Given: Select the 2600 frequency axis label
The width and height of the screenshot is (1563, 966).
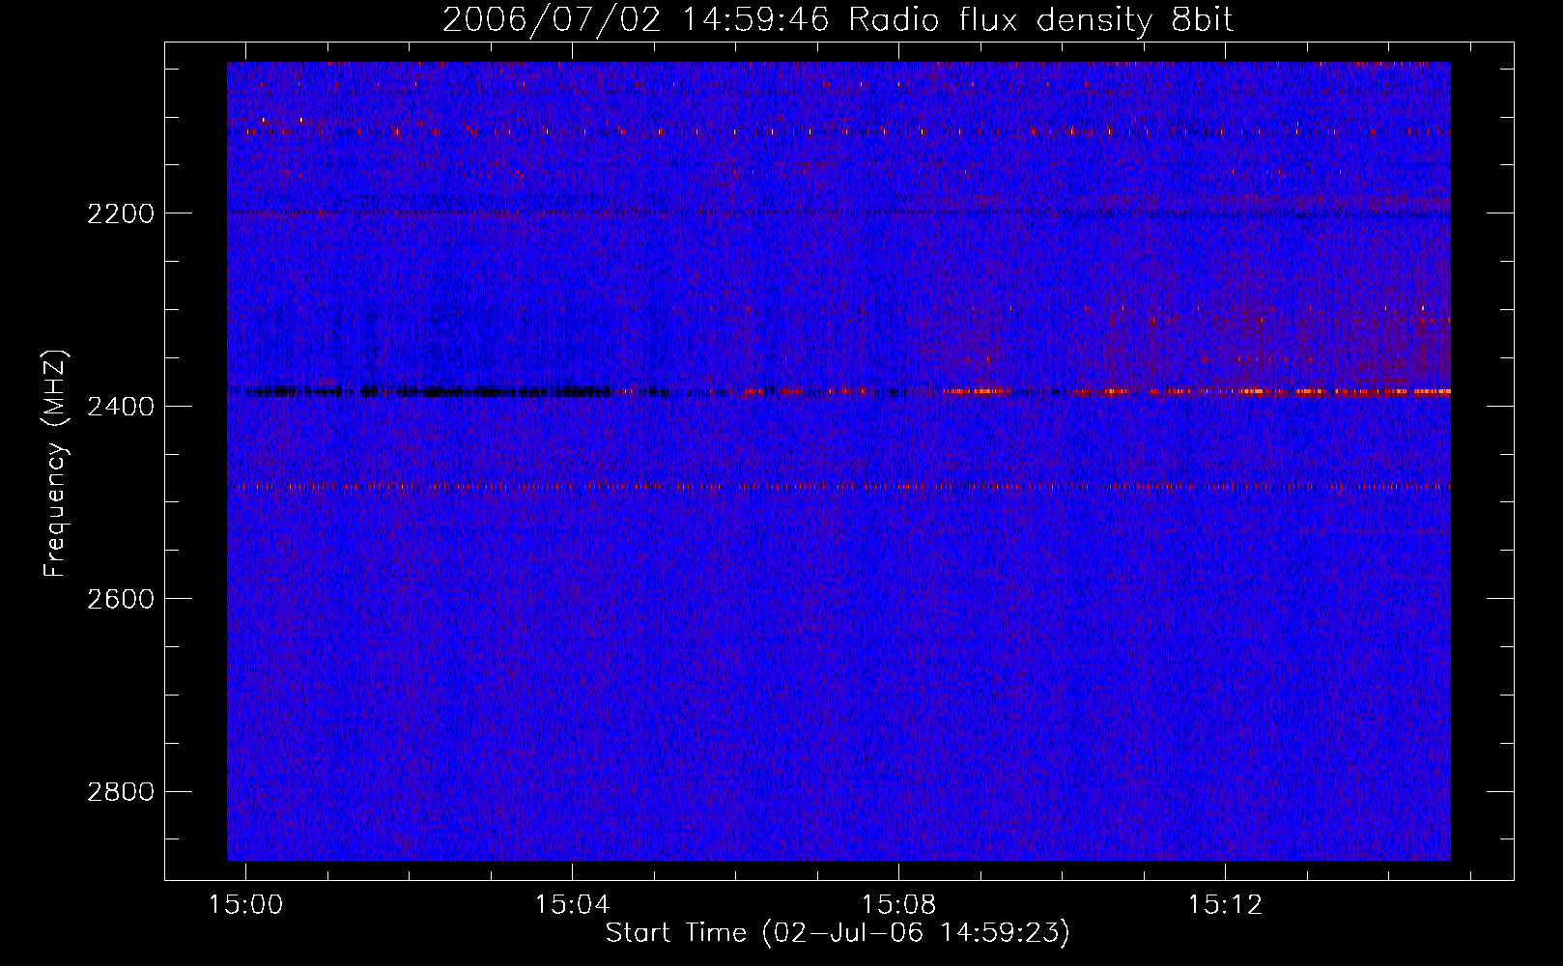Looking at the screenshot, I should [121, 599].
